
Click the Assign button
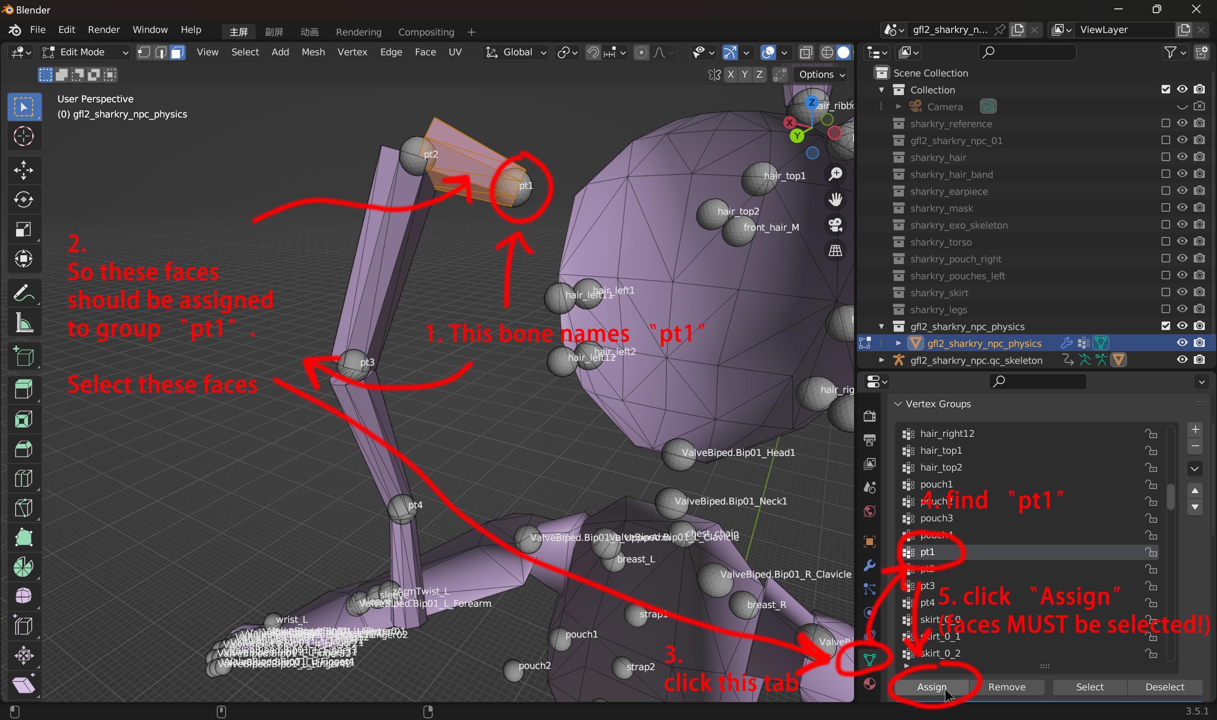coord(931,687)
